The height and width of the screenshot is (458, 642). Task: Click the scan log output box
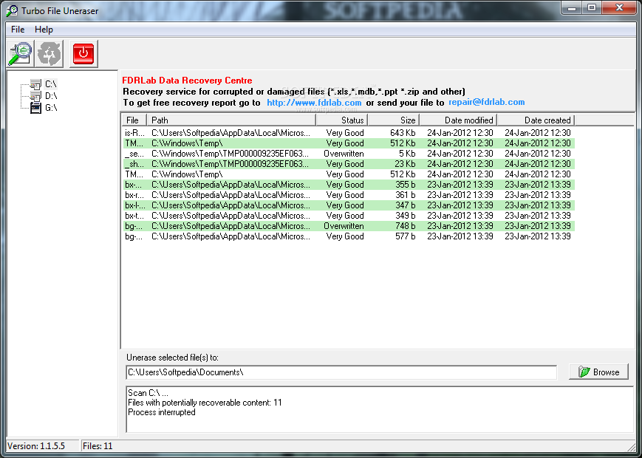pos(380,409)
